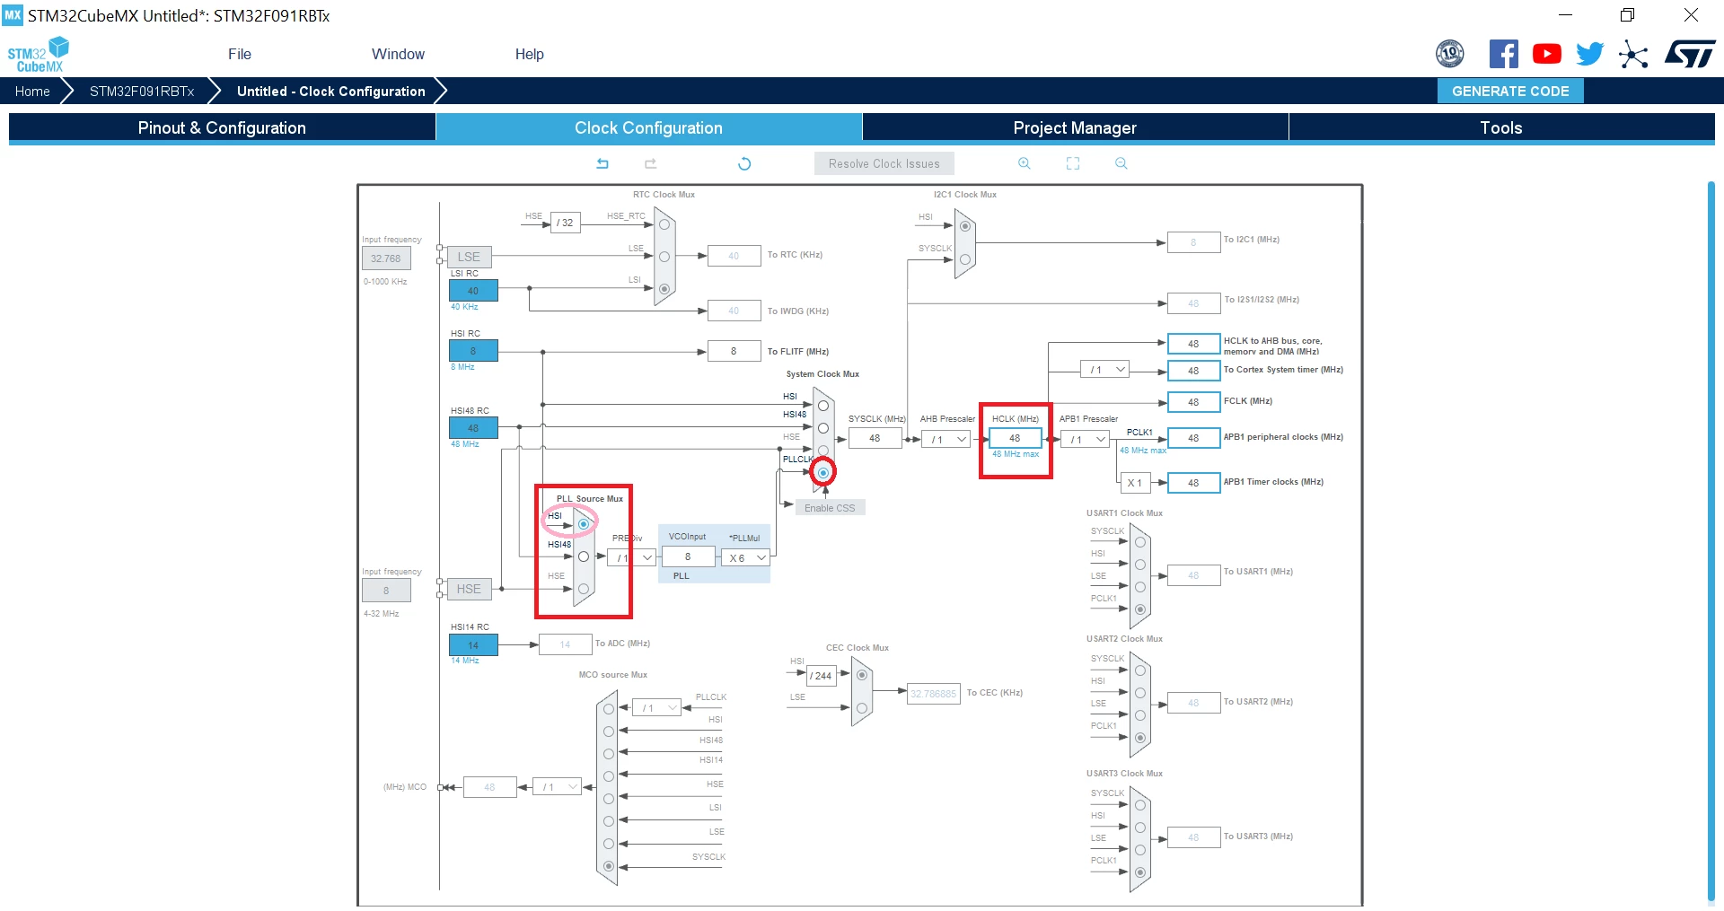1724x911 pixels.
Task: Select HSE as PLL source
Action: [584, 589]
